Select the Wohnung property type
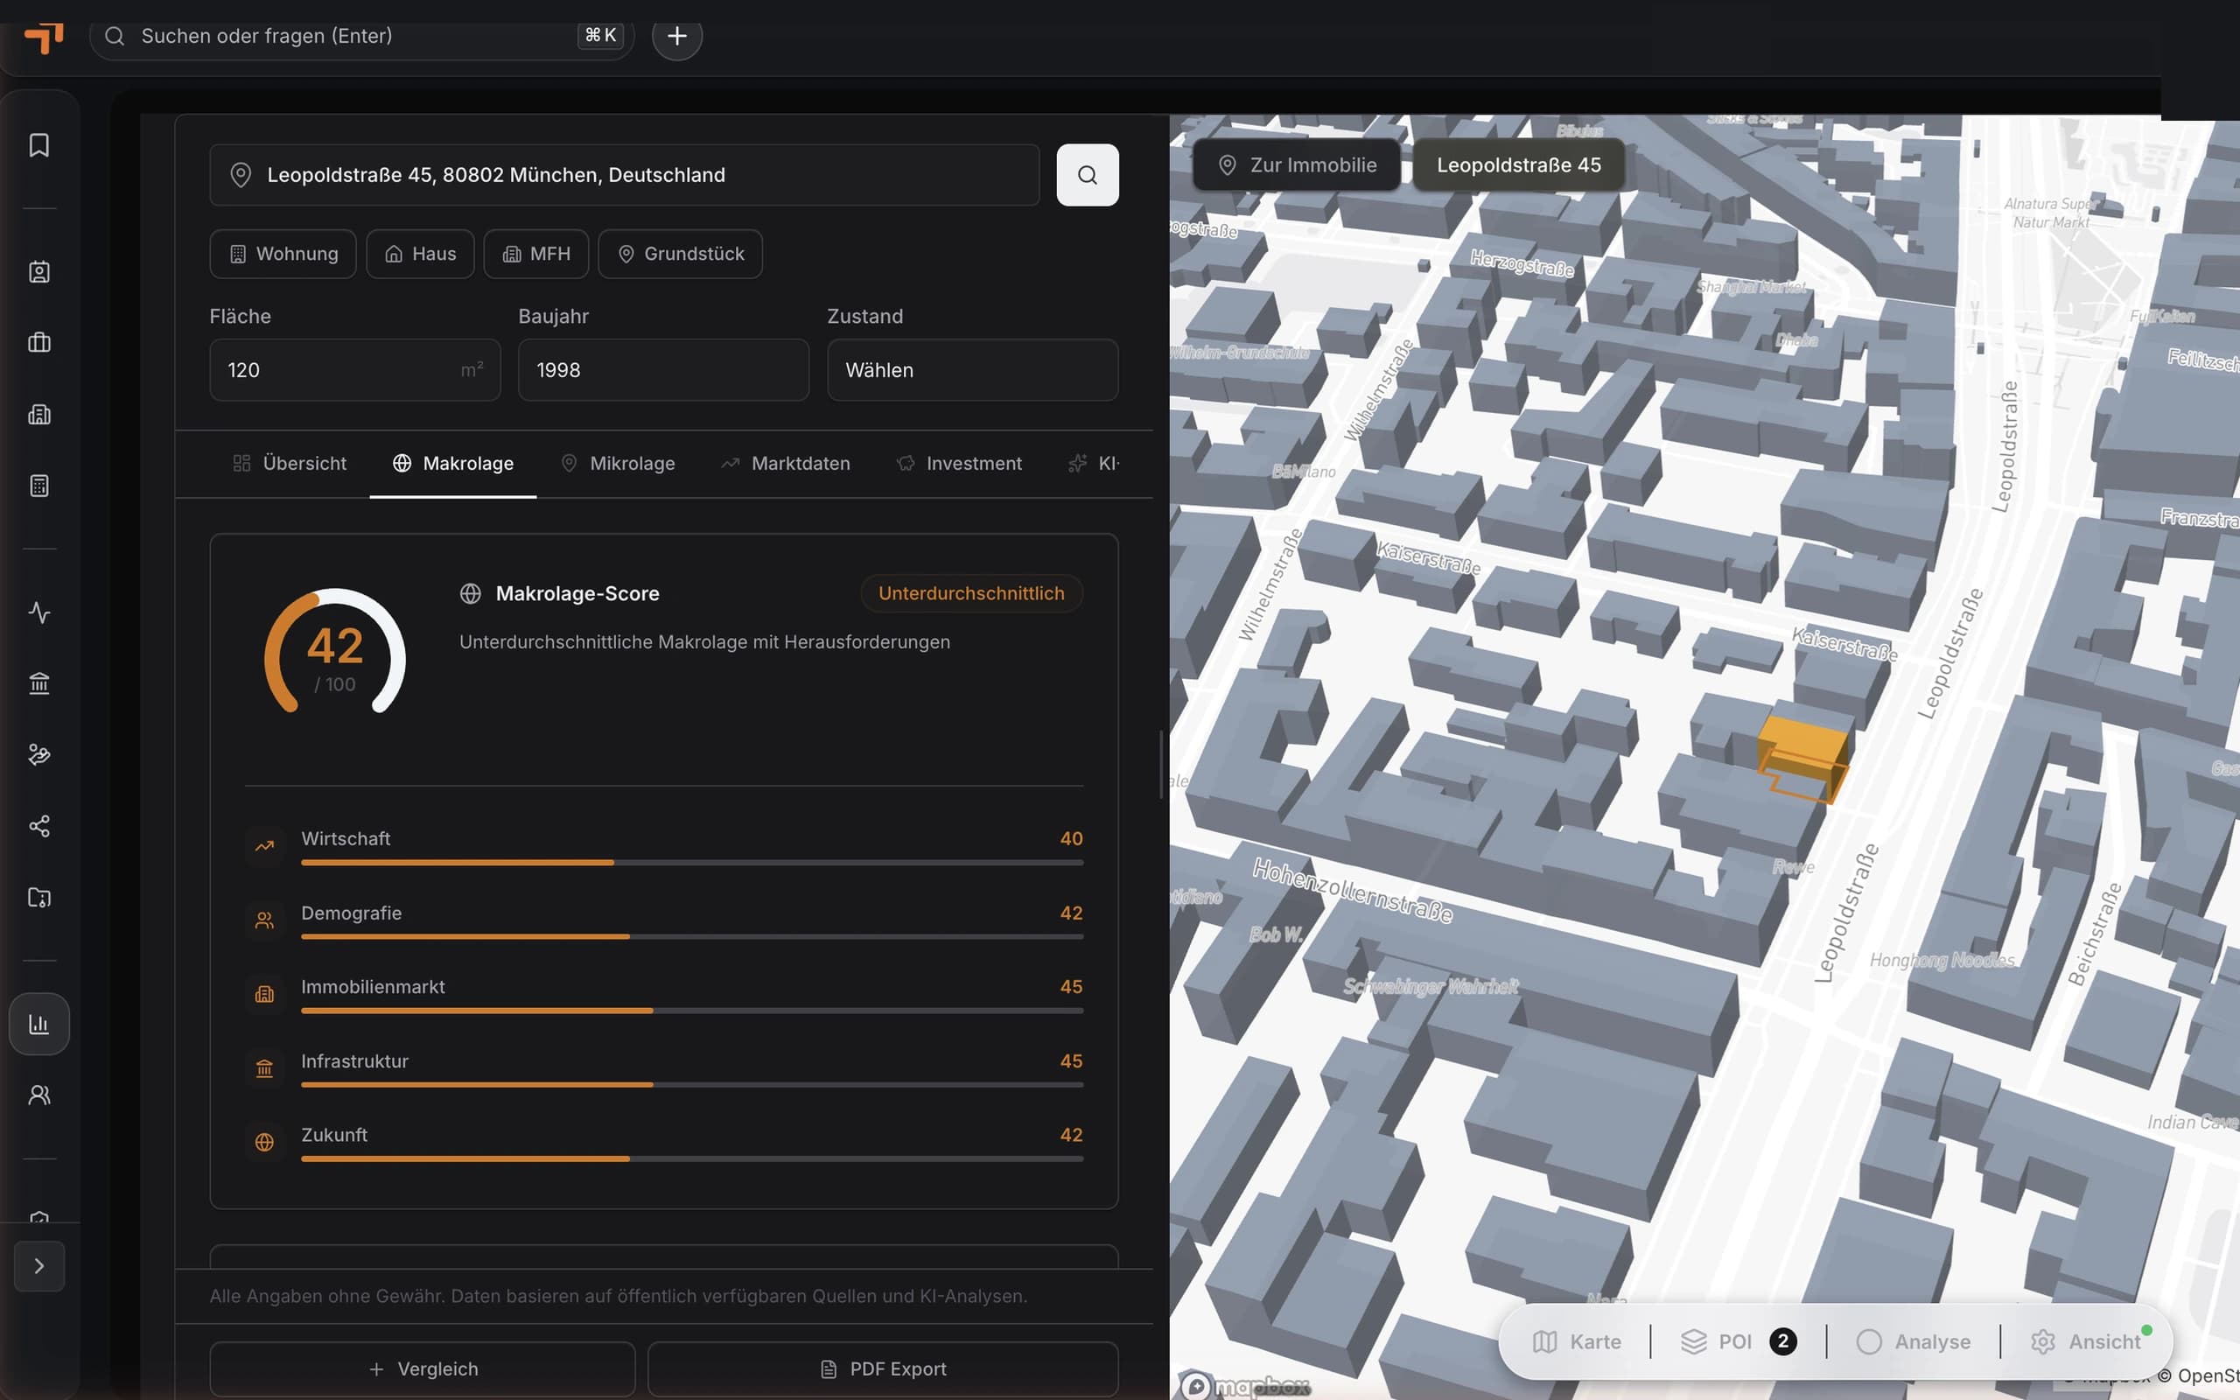 283,254
